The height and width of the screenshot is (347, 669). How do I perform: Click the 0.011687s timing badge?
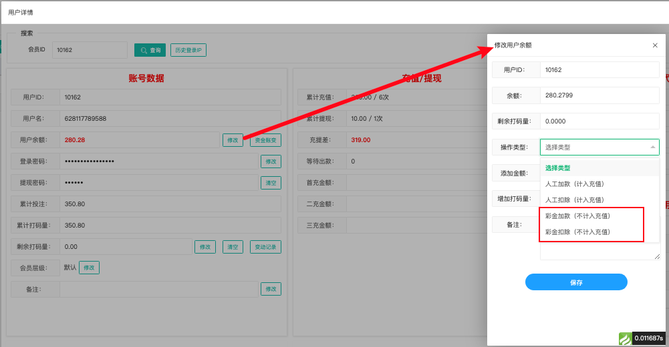[648, 338]
